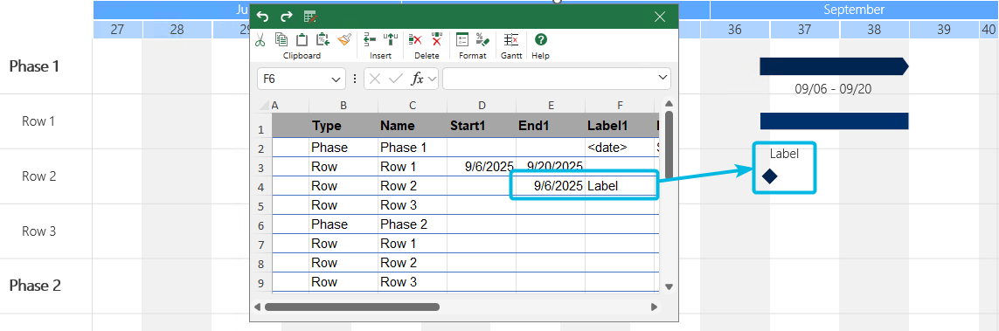Screen dimensions: 999x331
Task: Insert a new column using Insert column icon
Action: click(392, 39)
